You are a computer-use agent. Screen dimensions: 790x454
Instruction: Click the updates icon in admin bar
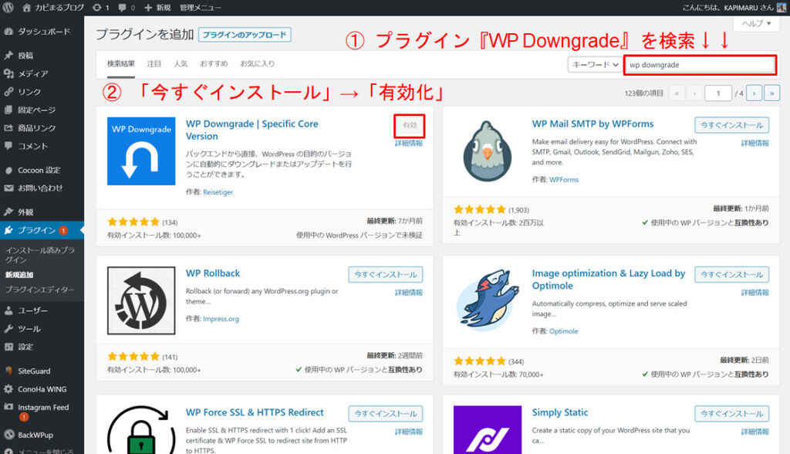pos(96,8)
